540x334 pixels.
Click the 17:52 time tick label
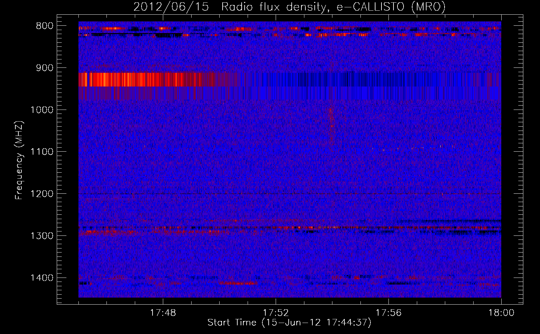[x=276, y=313]
